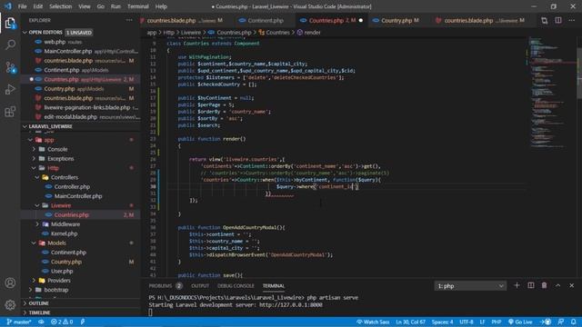
Task: Maximize the panel with up chevron
Action: coord(557,285)
